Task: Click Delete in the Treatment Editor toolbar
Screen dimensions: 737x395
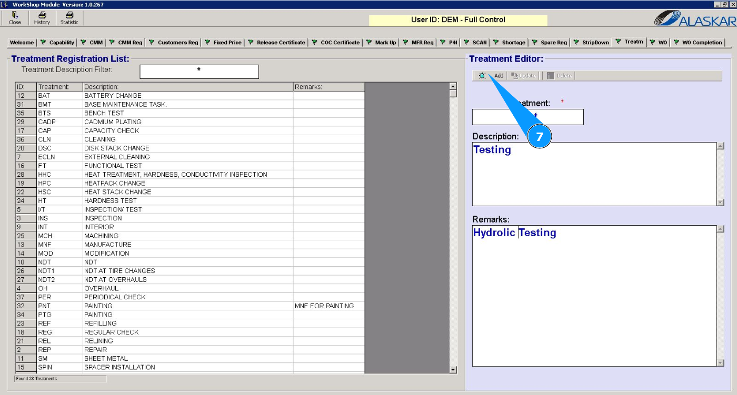Action: pyautogui.click(x=559, y=76)
